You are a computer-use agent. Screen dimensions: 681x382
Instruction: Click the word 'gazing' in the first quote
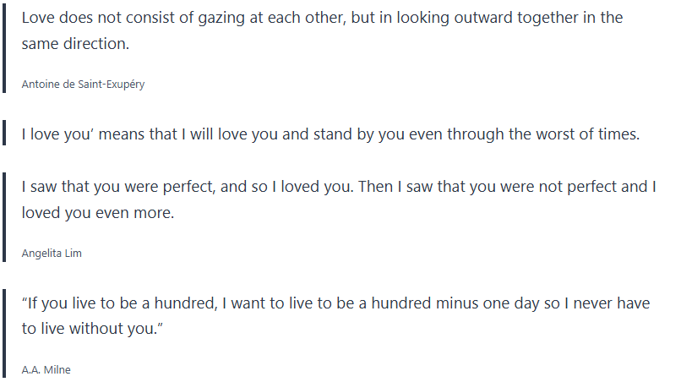coord(220,18)
